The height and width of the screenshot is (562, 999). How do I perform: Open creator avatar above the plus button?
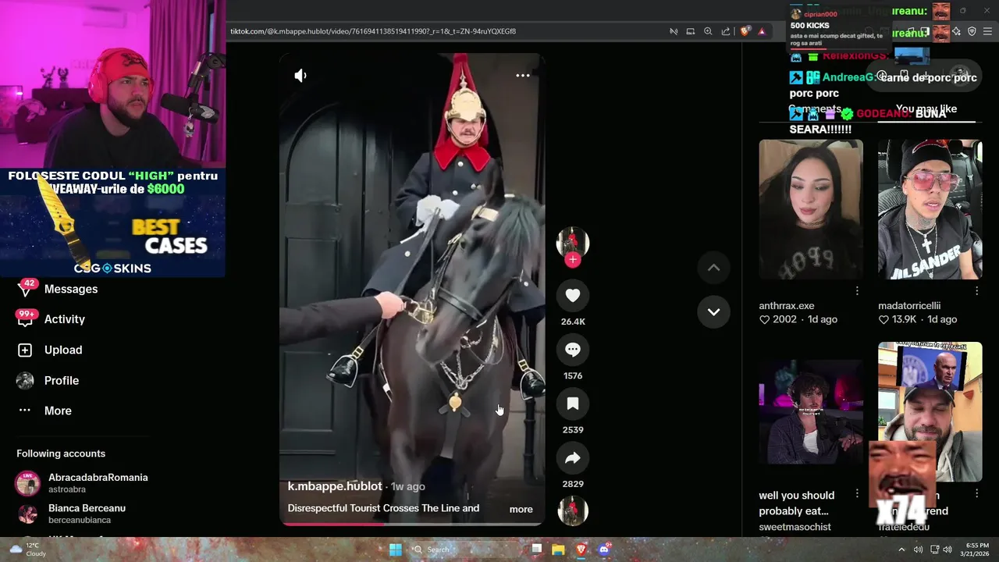573,242
